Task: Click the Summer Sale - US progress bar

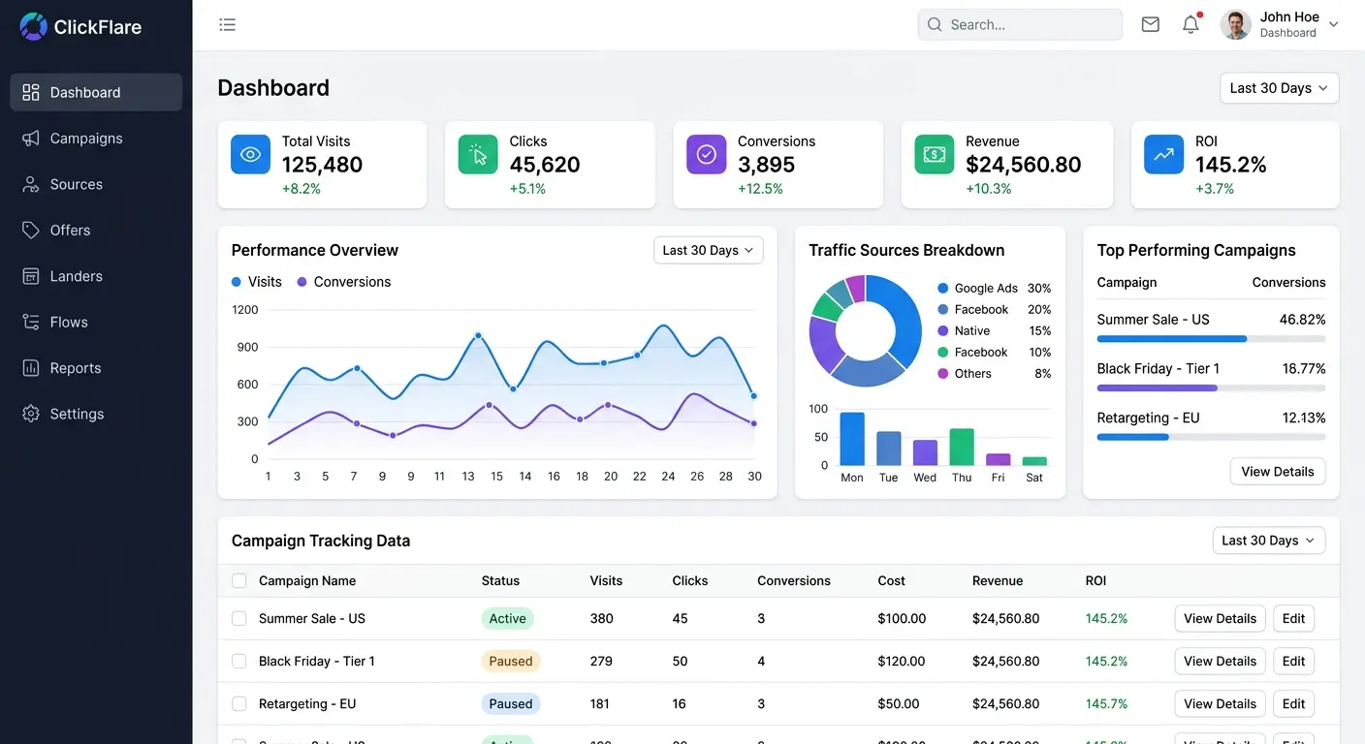Action: [1211, 339]
